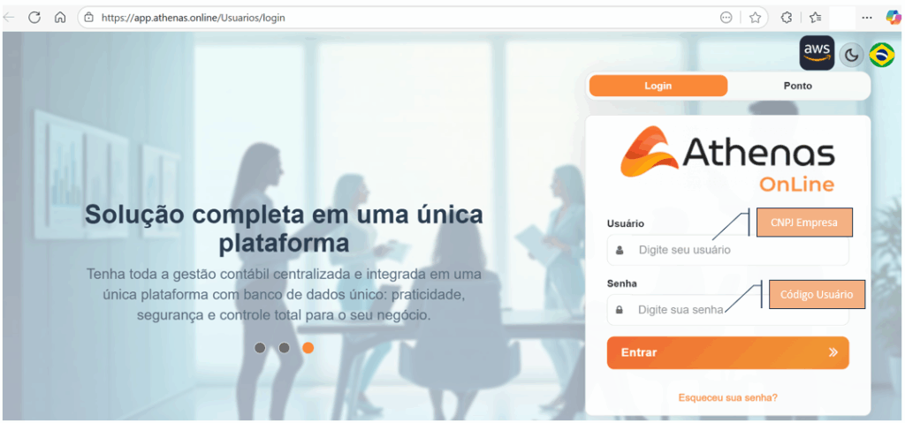
Task: Click the browser refresh icon
Action: 34,18
